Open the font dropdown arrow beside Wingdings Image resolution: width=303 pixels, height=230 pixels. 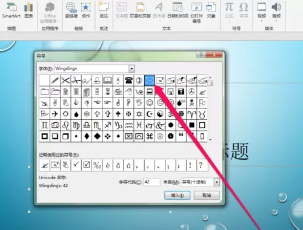(132, 68)
